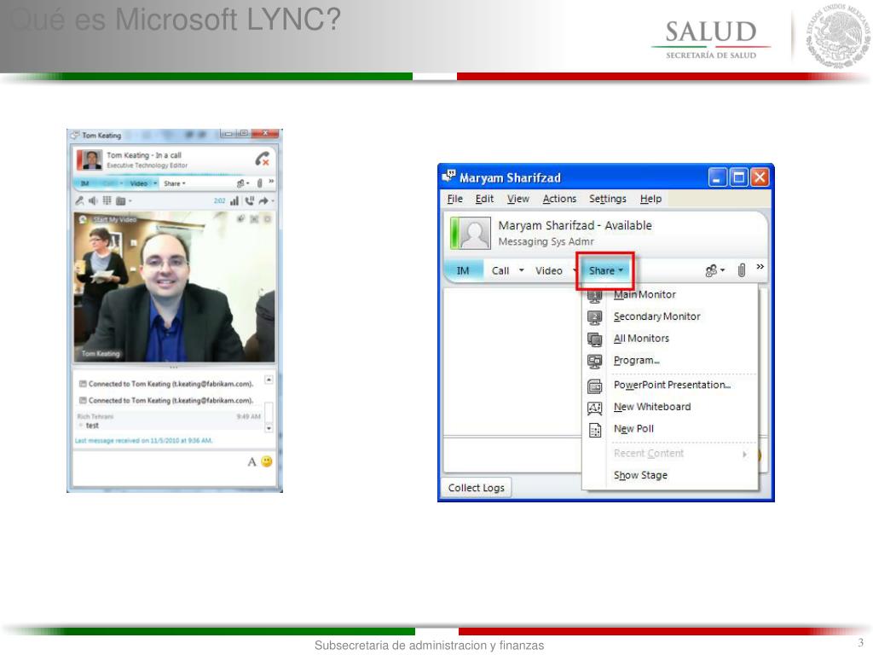Open the Help menu
Image resolution: width=873 pixels, height=655 pixels.
click(650, 199)
